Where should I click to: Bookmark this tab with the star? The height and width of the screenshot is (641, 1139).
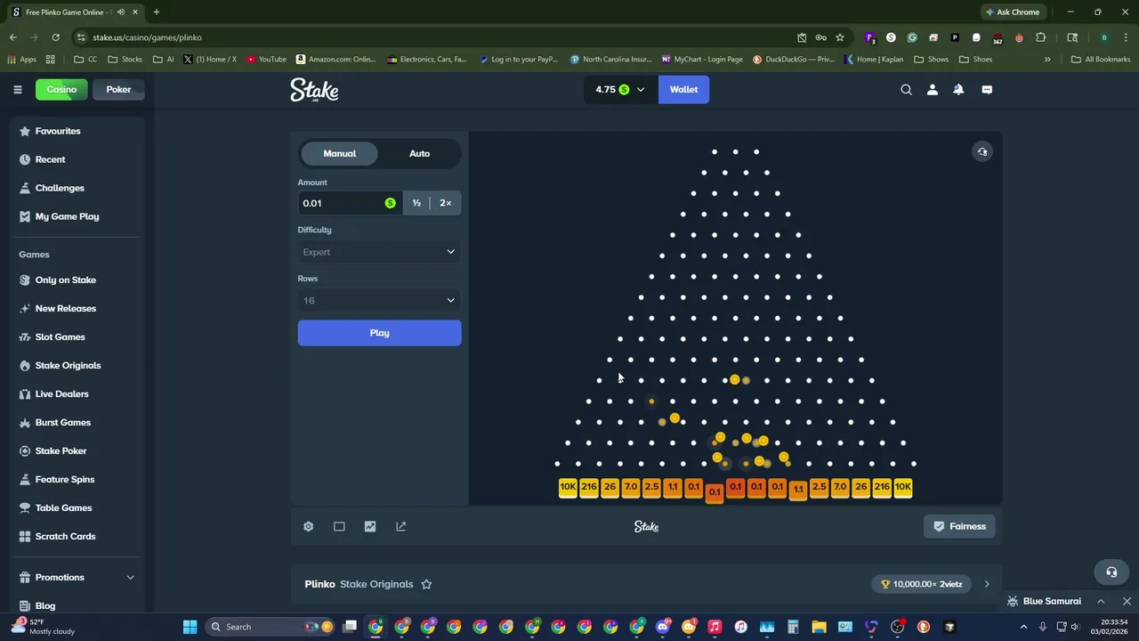[x=839, y=37]
